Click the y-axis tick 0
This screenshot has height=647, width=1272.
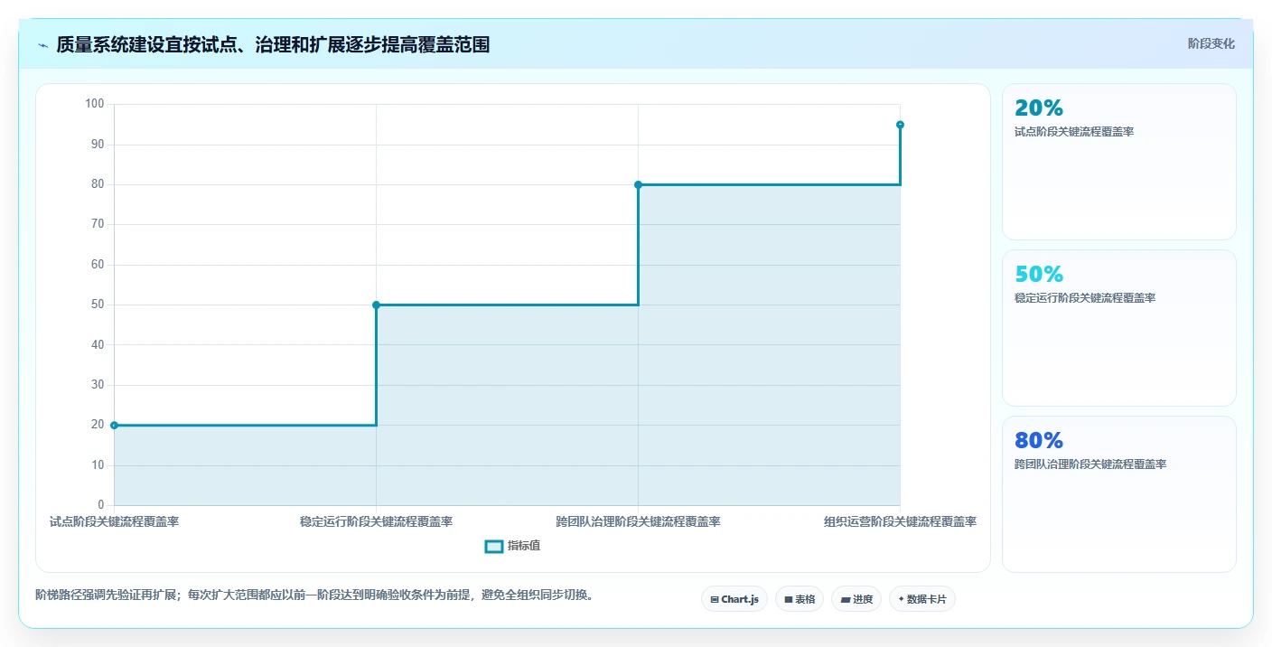click(x=101, y=505)
